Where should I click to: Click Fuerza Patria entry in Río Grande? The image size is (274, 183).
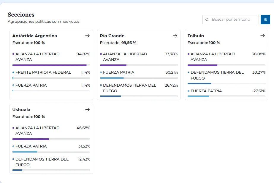tap(118, 72)
